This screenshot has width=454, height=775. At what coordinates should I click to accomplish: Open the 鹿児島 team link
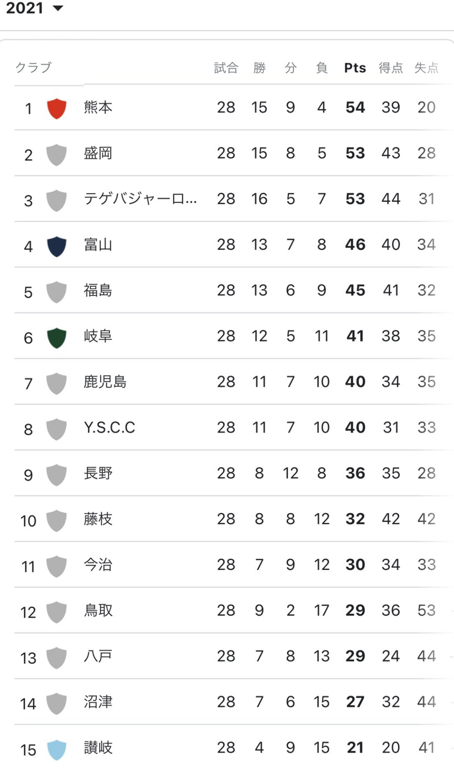(x=105, y=382)
